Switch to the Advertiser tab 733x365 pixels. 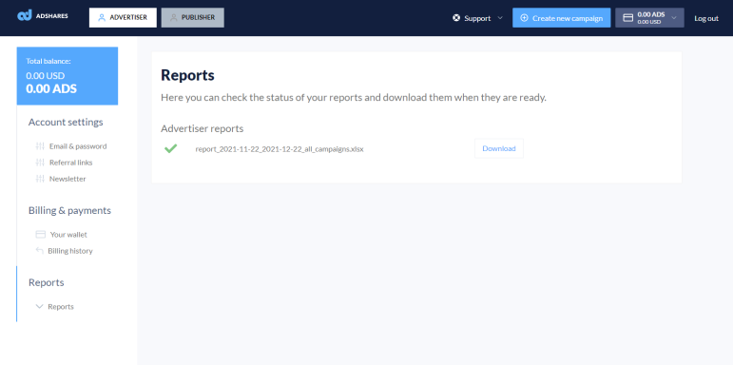click(x=123, y=18)
